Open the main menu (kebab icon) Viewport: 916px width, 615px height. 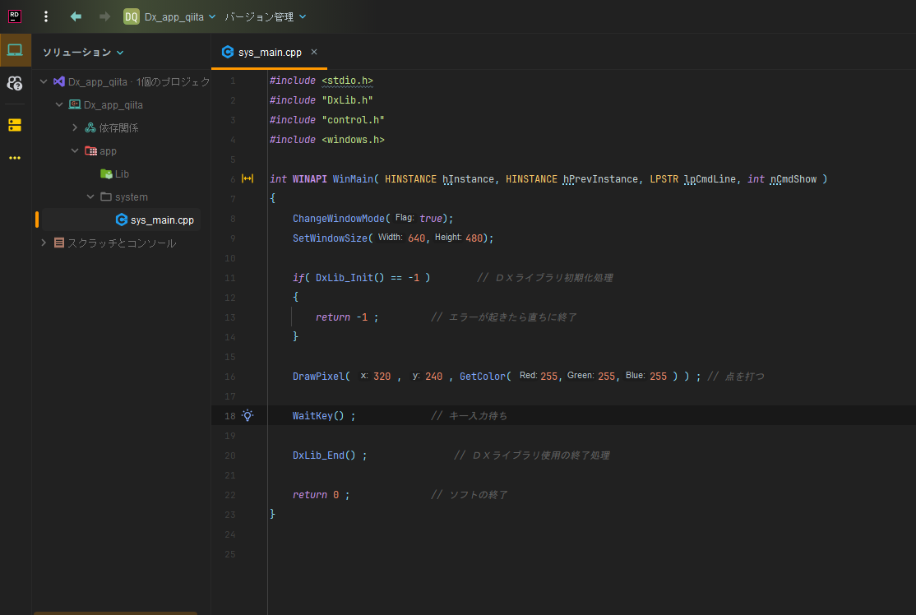[x=45, y=16]
